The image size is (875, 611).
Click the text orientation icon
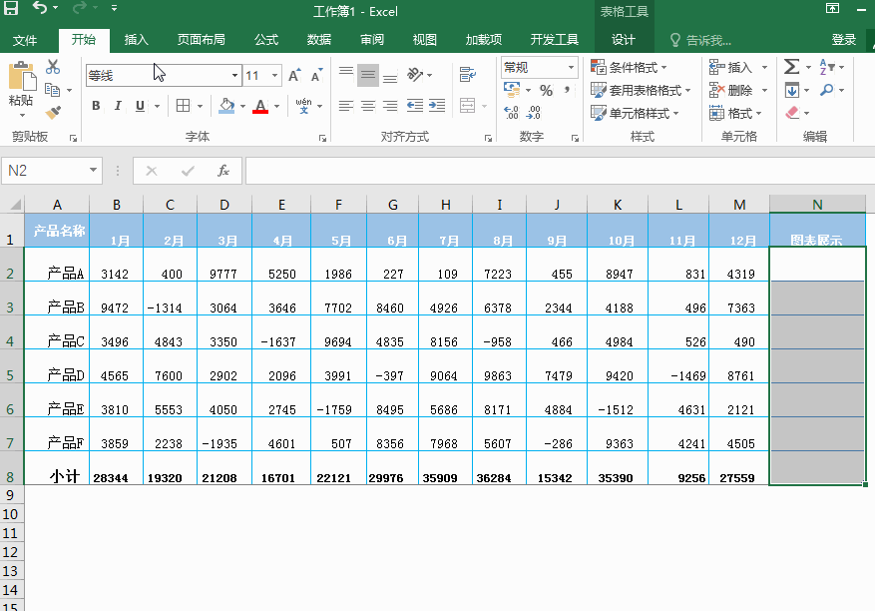coord(415,74)
